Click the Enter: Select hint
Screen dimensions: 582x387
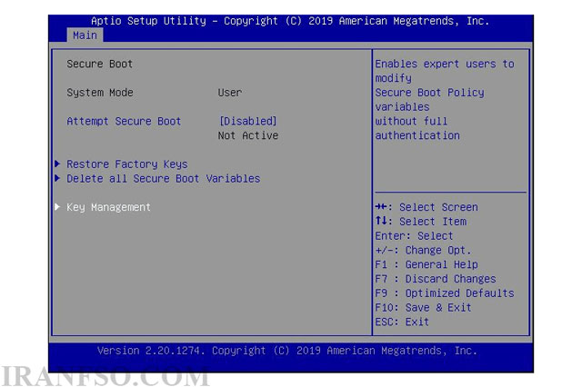click(x=414, y=236)
